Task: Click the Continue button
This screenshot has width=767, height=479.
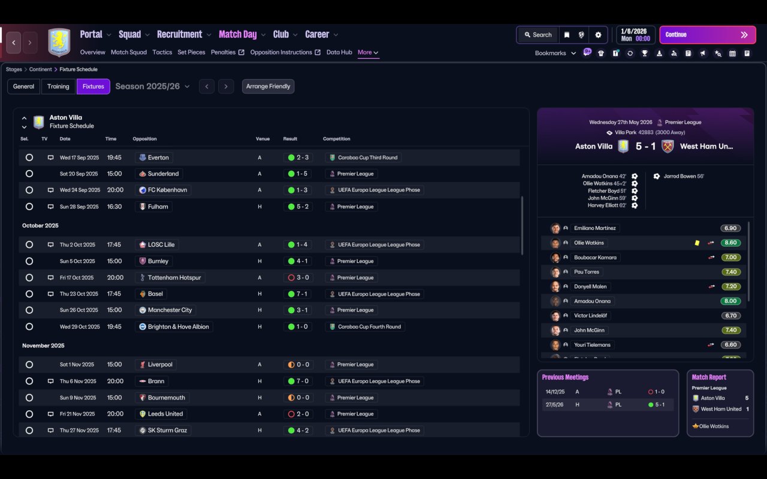Action: point(708,35)
